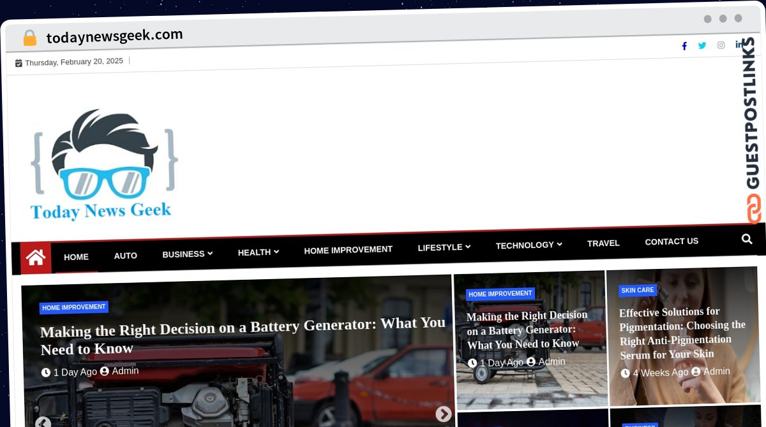Expand the Technology menu chevron
Screen dimensions: 766x427
coord(559,243)
